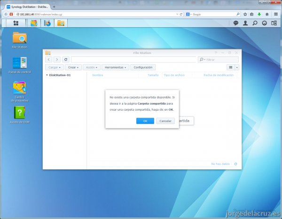Sort by Fecha de modificación column
This screenshot has width=282, height=219.
tap(219, 75)
